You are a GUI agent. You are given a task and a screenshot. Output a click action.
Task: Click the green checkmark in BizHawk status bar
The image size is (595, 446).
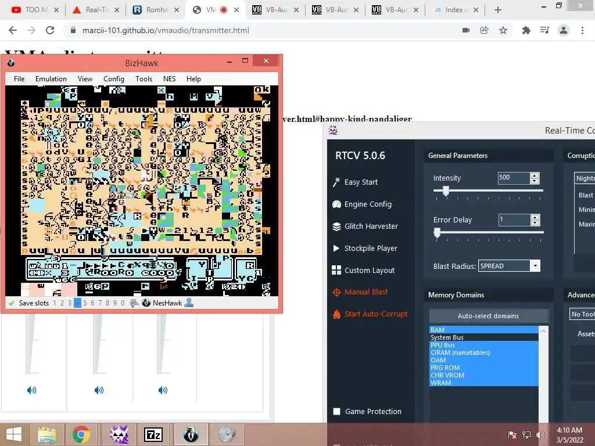(x=12, y=303)
